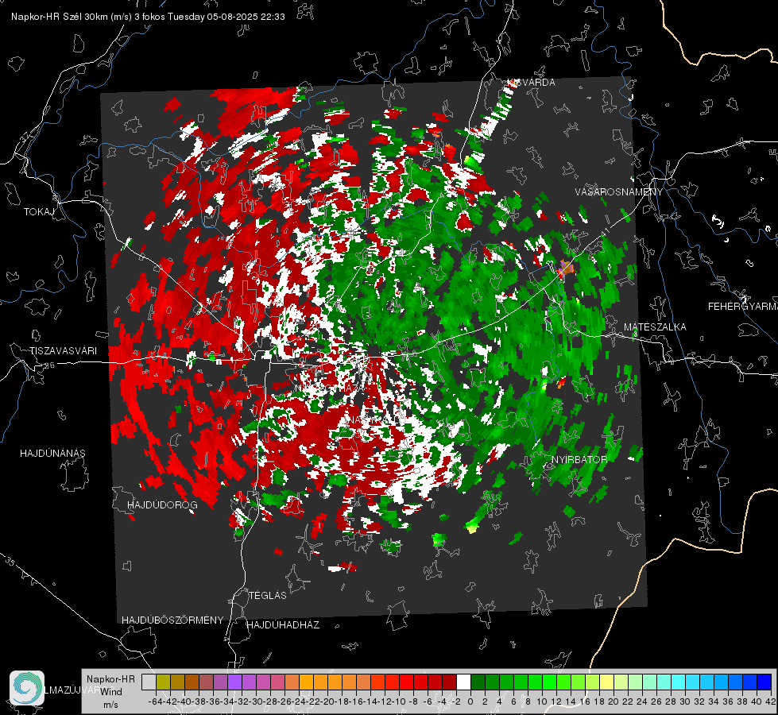Click the HAJDÚBÖSZÖRMÉNY town label
This screenshot has height=715, width=778.
[x=172, y=620]
